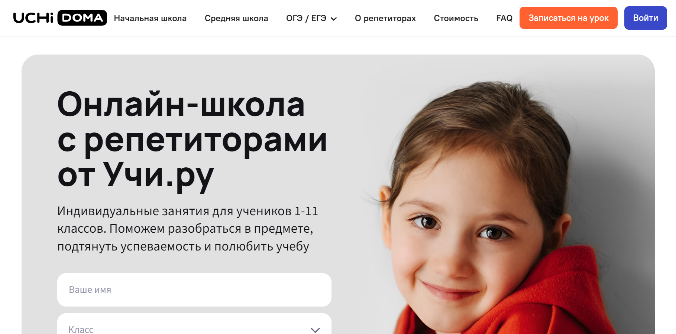Expand the chevron next to ОГЭ / ЕГЭ
The width and height of the screenshot is (676, 334).
click(334, 19)
